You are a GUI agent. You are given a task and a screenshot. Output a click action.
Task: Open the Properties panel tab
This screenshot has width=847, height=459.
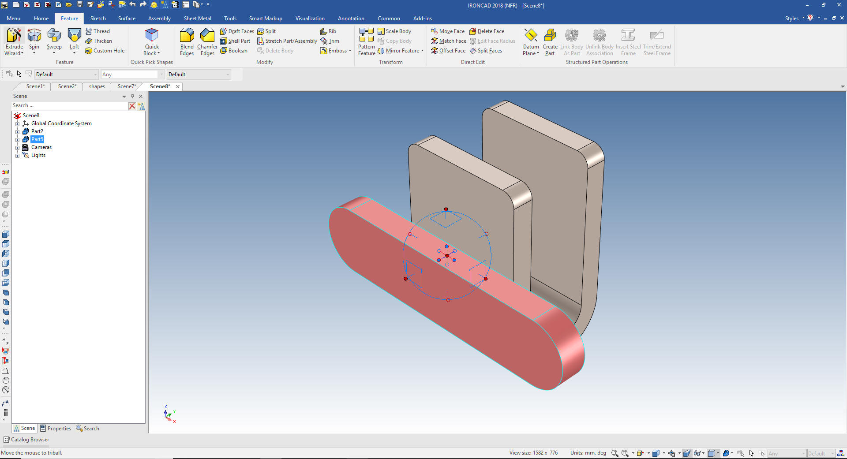(x=56, y=428)
